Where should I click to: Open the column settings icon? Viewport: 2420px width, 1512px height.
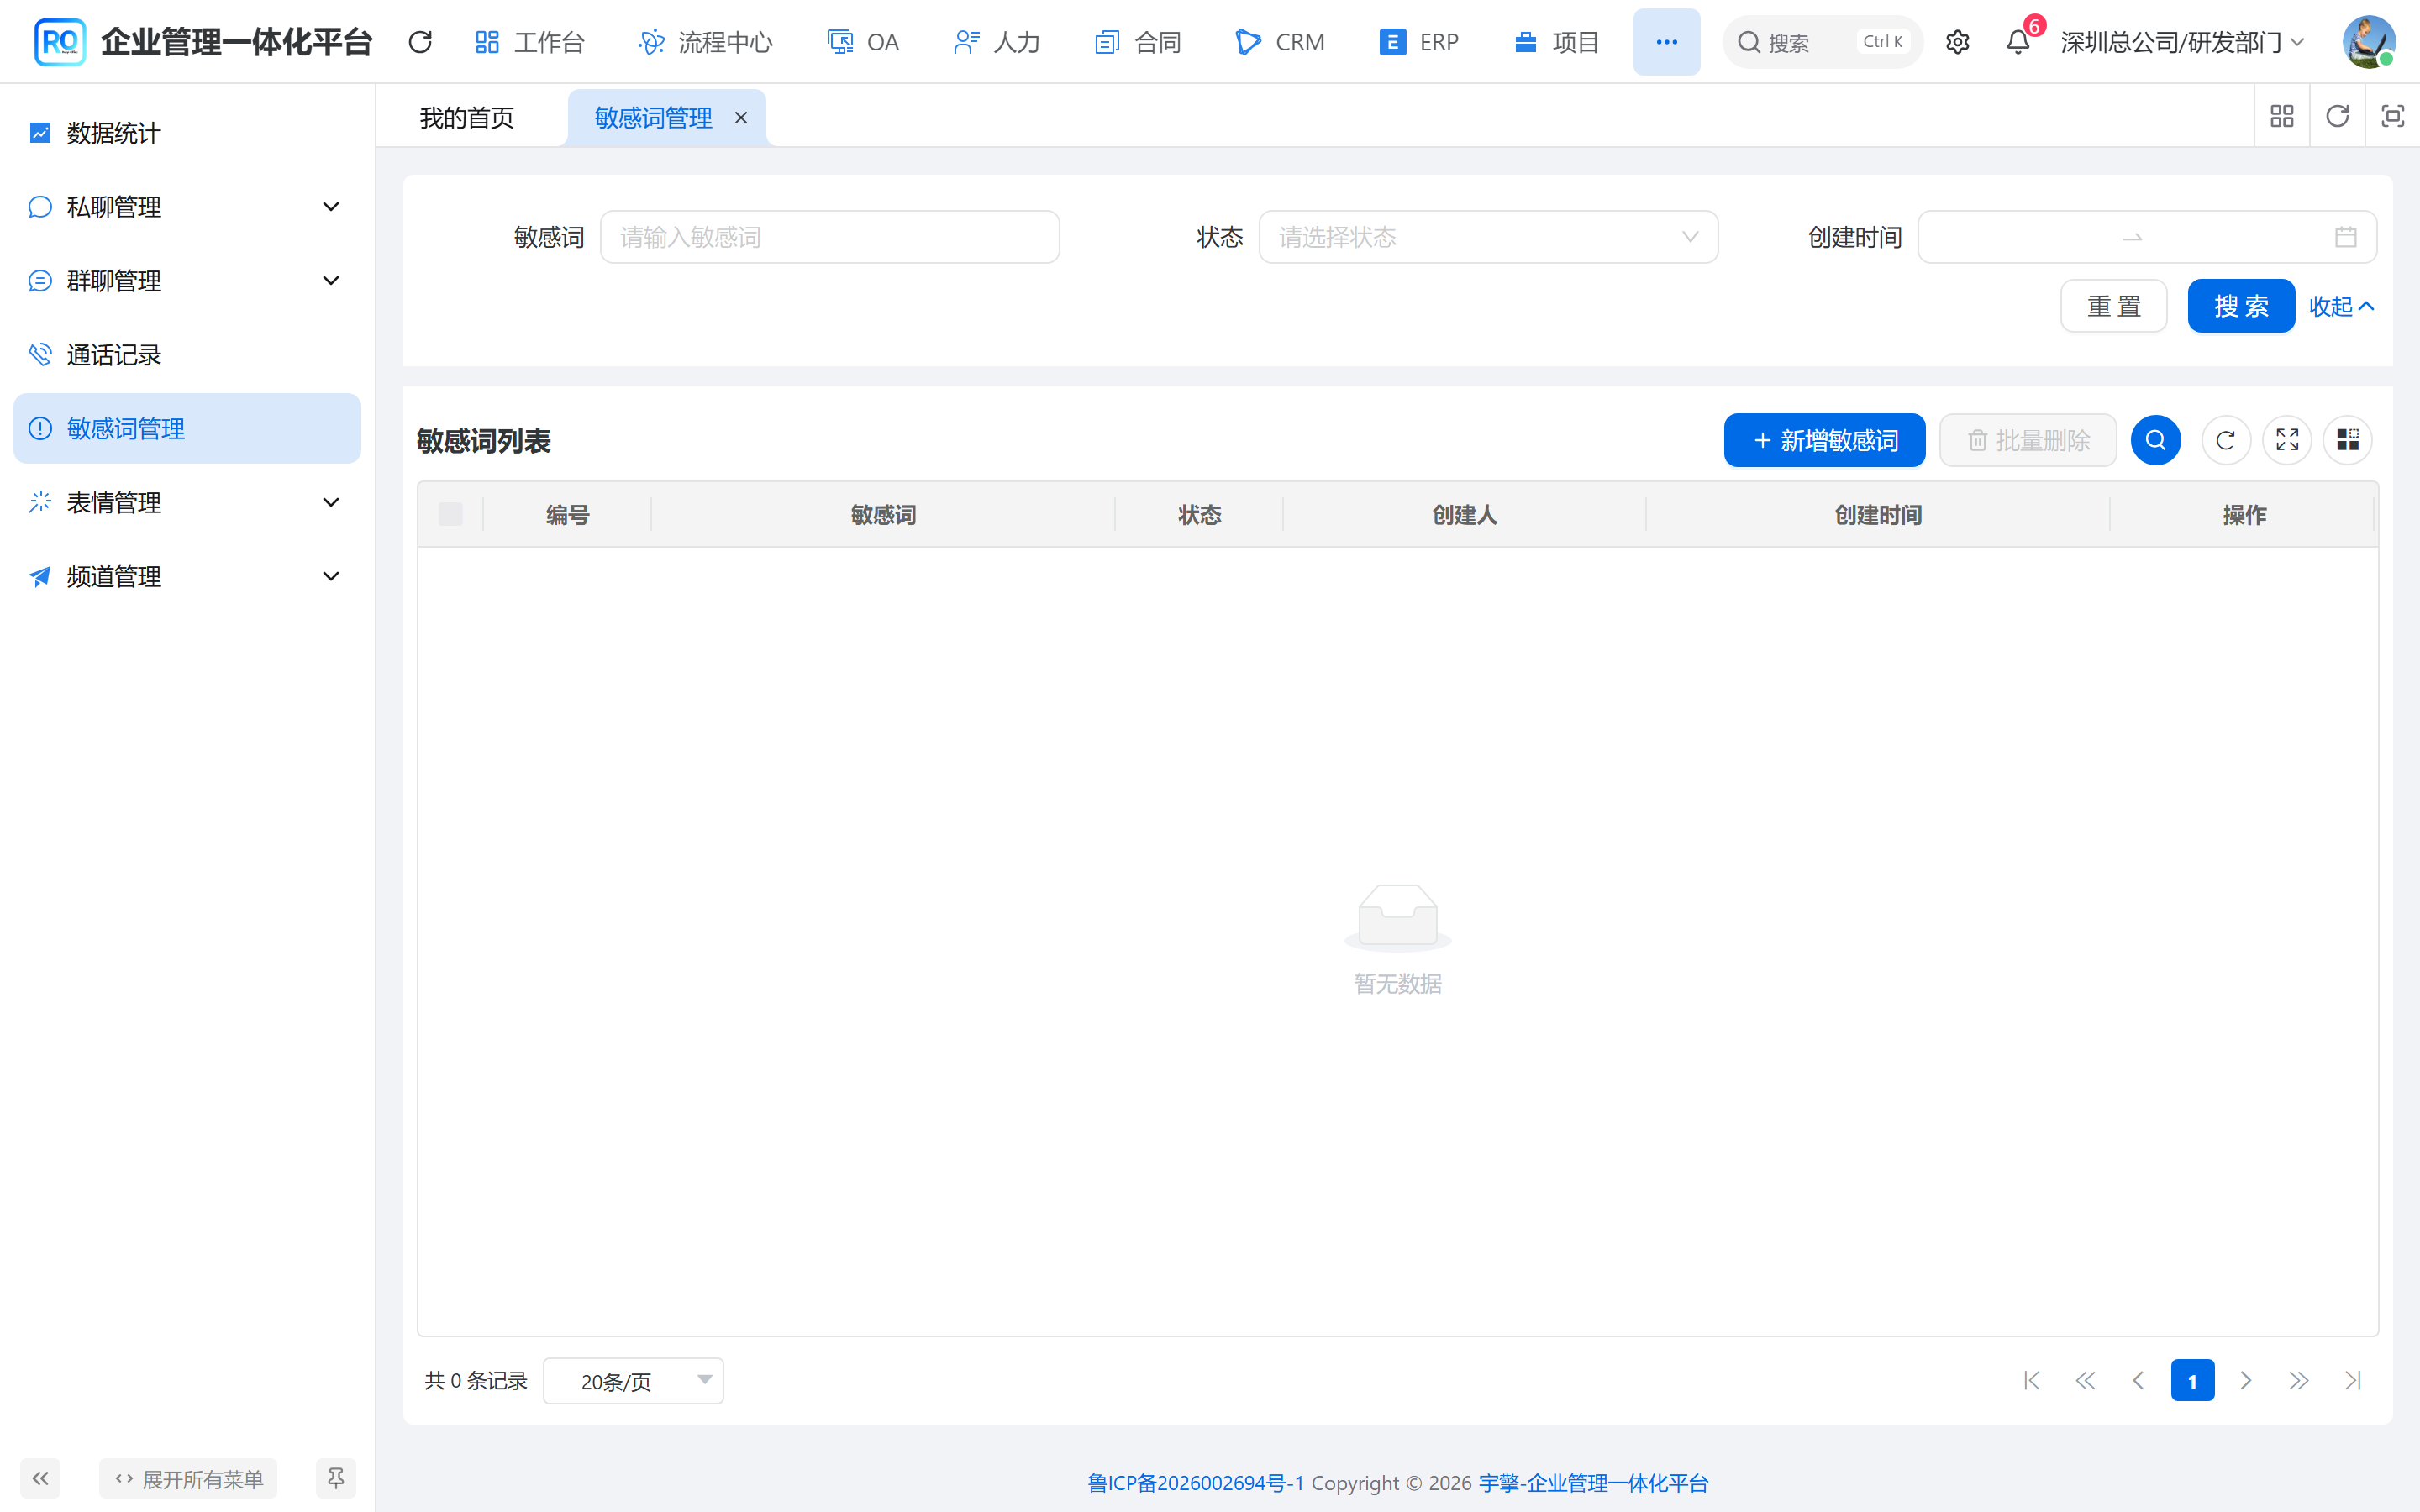click(2347, 440)
